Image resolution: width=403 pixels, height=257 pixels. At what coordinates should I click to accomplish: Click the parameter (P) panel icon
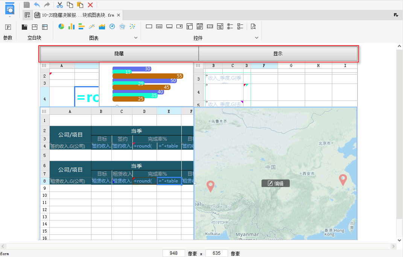pyautogui.click(x=8, y=27)
